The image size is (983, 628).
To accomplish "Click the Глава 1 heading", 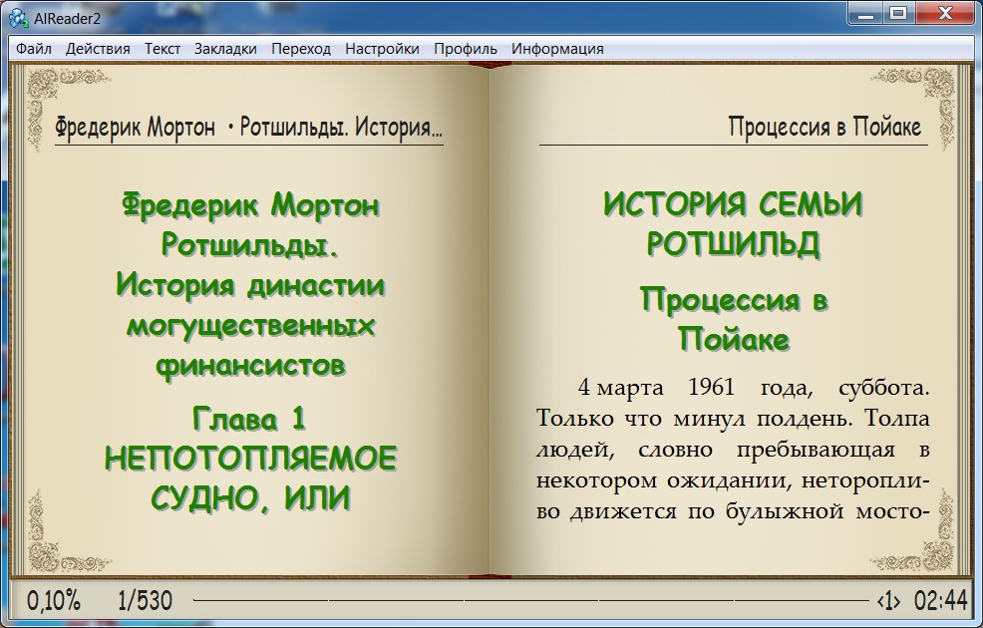I will pyautogui.click(x=249, y=419).
